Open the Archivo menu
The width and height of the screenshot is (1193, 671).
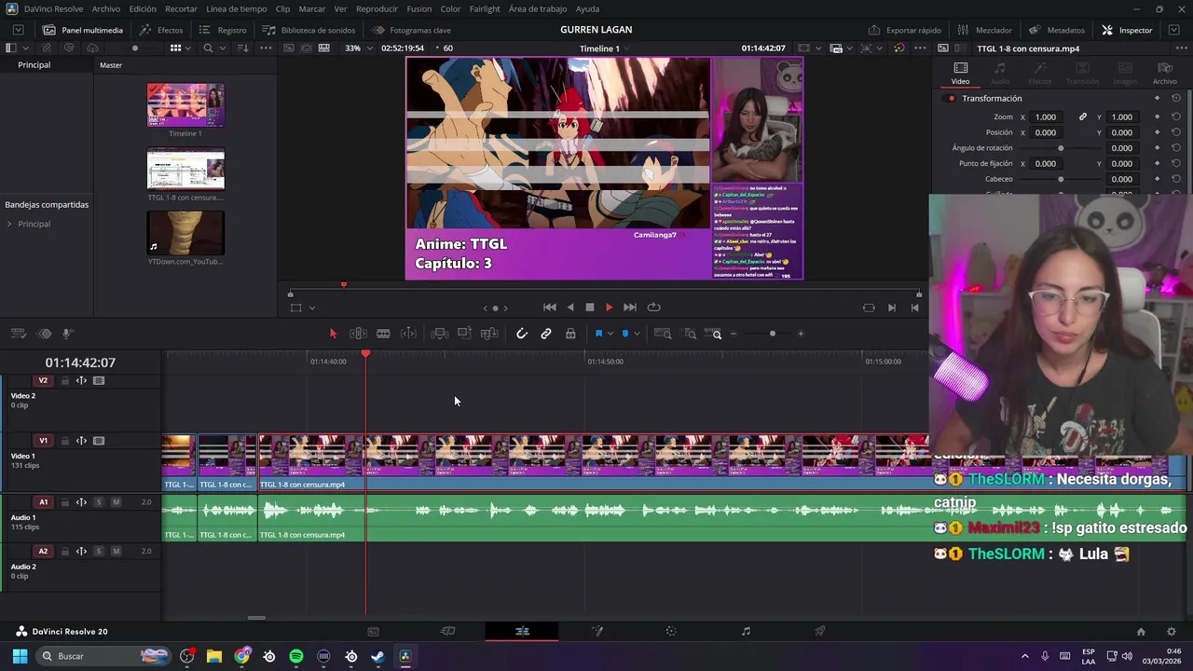click(x=105, y=8)
